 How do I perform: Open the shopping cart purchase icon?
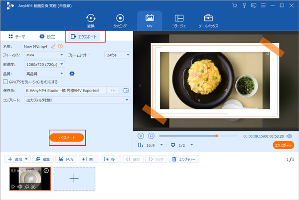235,5
